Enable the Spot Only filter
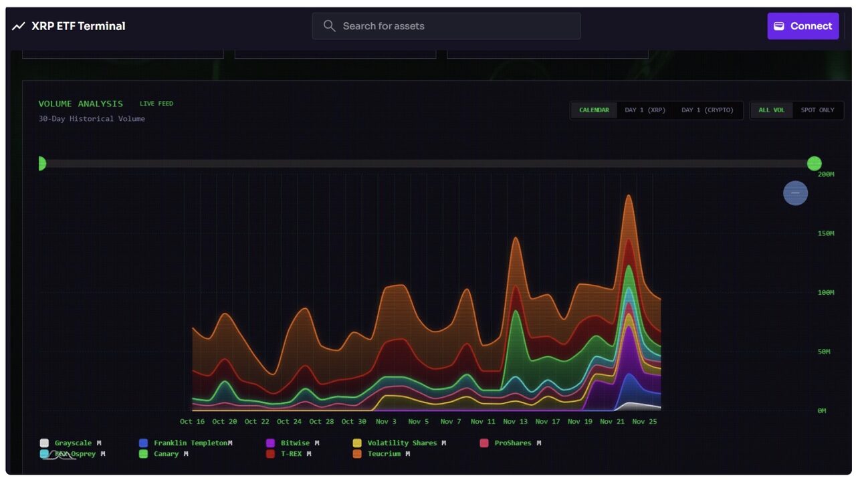The width and height of the screenshot is (856, 480). pos(817,110)
